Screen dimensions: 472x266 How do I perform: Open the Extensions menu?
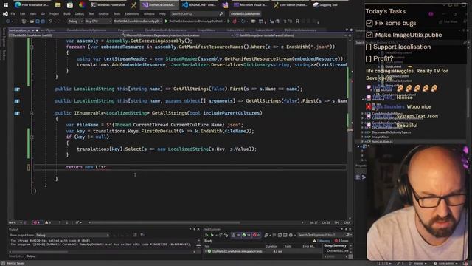pyautogui.click(x=132, y=13)
